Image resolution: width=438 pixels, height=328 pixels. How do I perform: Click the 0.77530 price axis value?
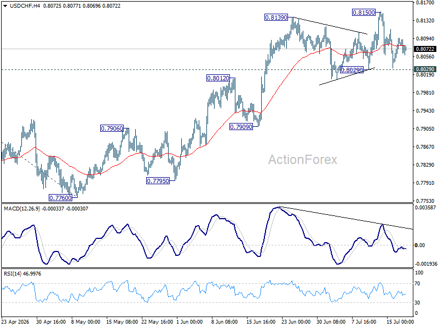point(425,201)
